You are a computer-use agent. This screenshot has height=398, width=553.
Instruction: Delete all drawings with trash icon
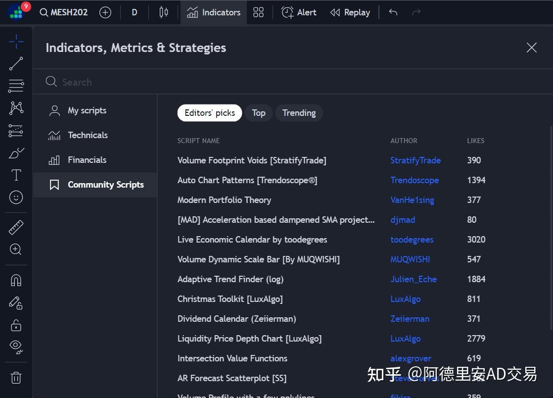point(16,378)
